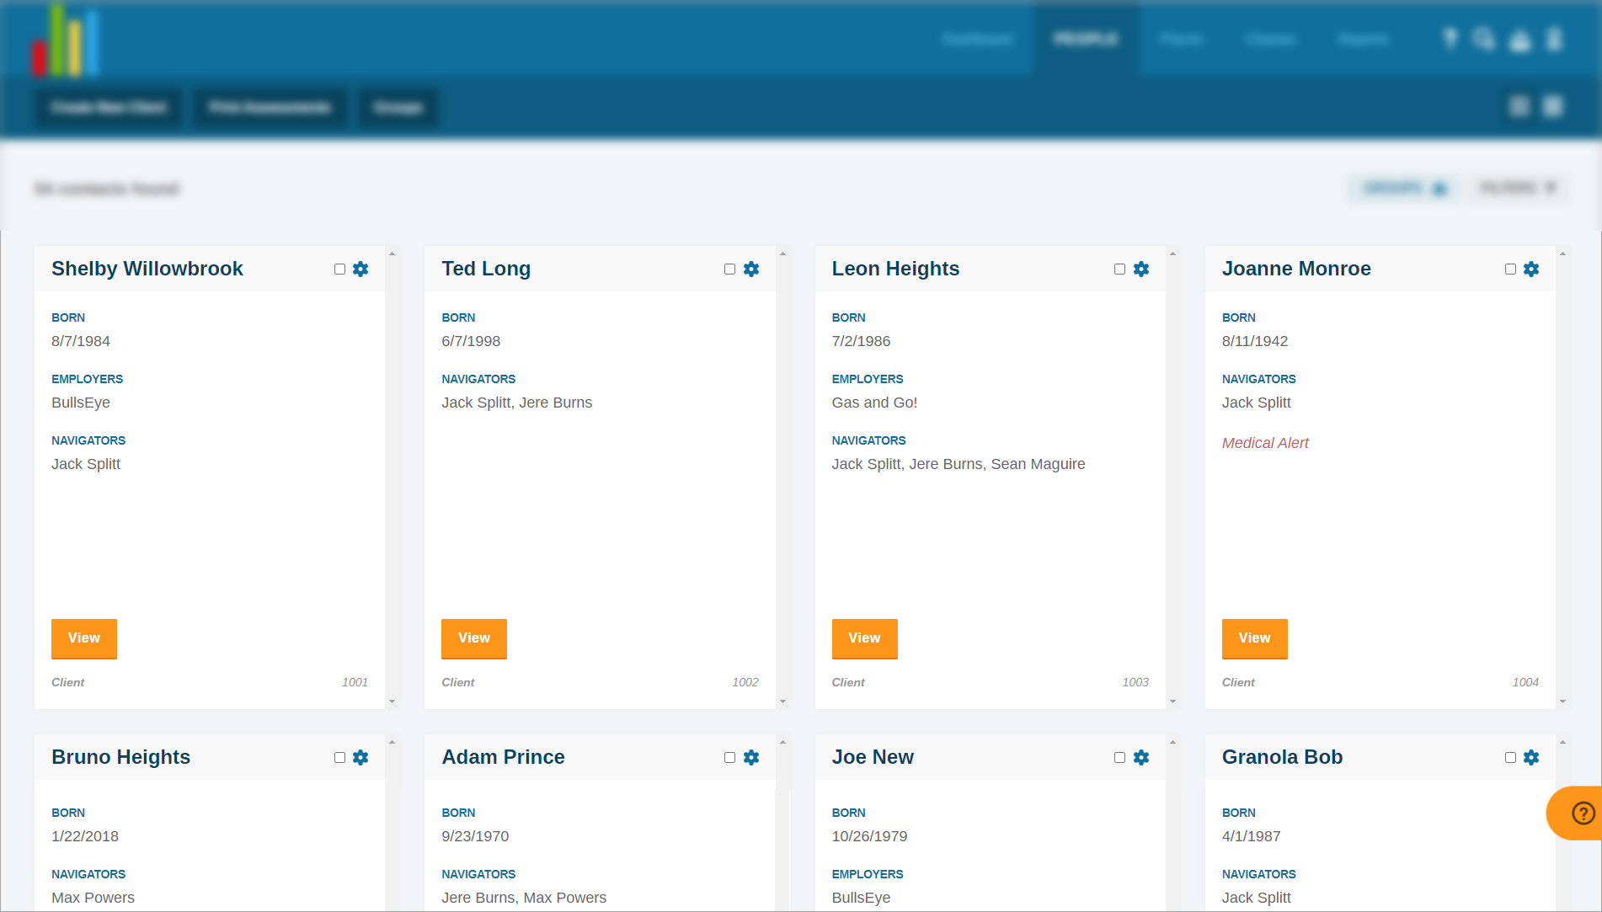
Task: Click client ID '1002'
Action: click(x=745, y=682)
